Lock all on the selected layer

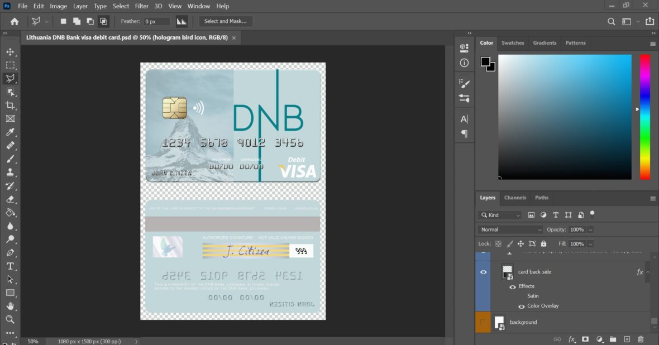click(543, 243)
